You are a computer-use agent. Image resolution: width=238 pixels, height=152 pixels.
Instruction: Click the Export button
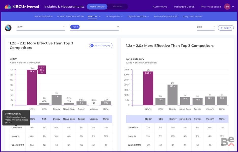226,28
